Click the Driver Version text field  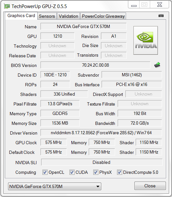pos(101,133)
